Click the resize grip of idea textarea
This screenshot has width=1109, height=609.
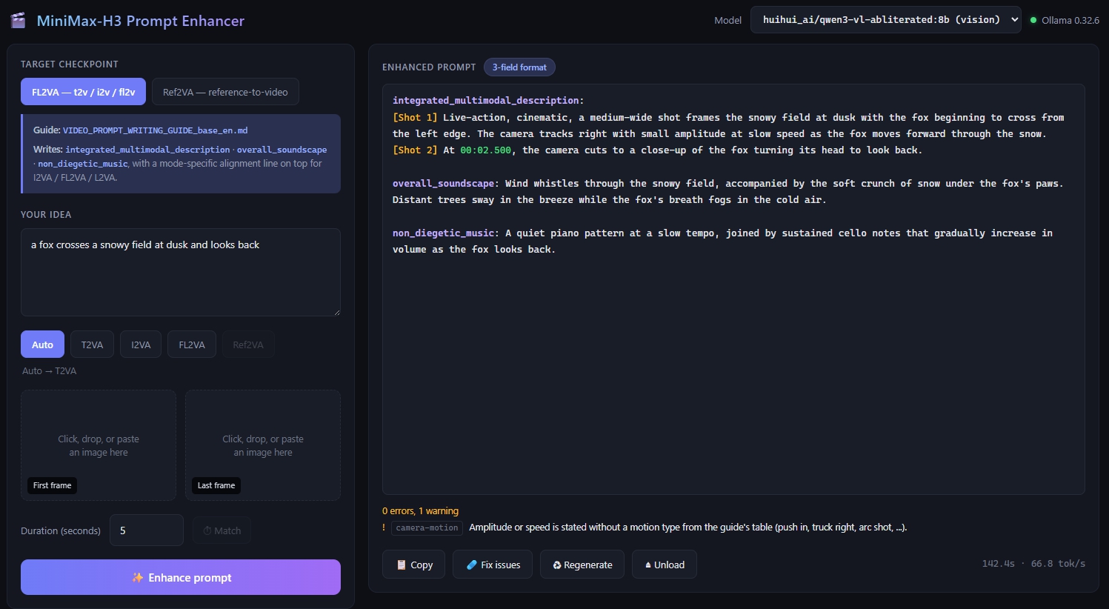pos(336,311)
